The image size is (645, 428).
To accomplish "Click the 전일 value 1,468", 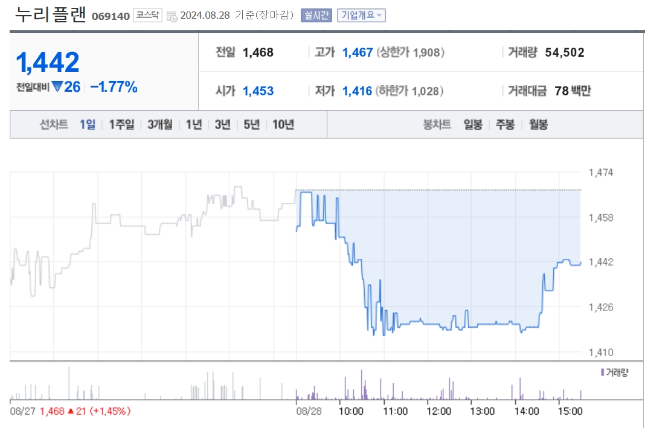I will click(258, 53).
